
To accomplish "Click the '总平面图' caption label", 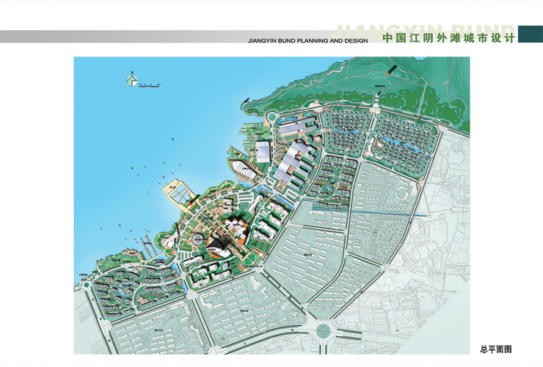I will coord(495,349).
